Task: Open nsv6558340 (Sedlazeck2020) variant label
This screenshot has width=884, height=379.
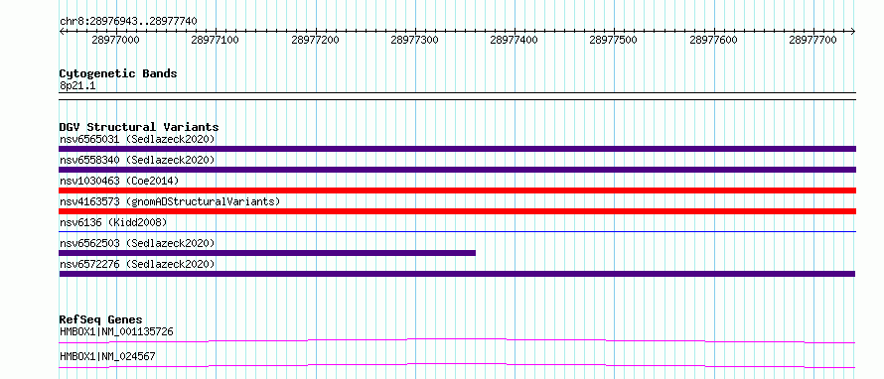Action: pos(137,160)
